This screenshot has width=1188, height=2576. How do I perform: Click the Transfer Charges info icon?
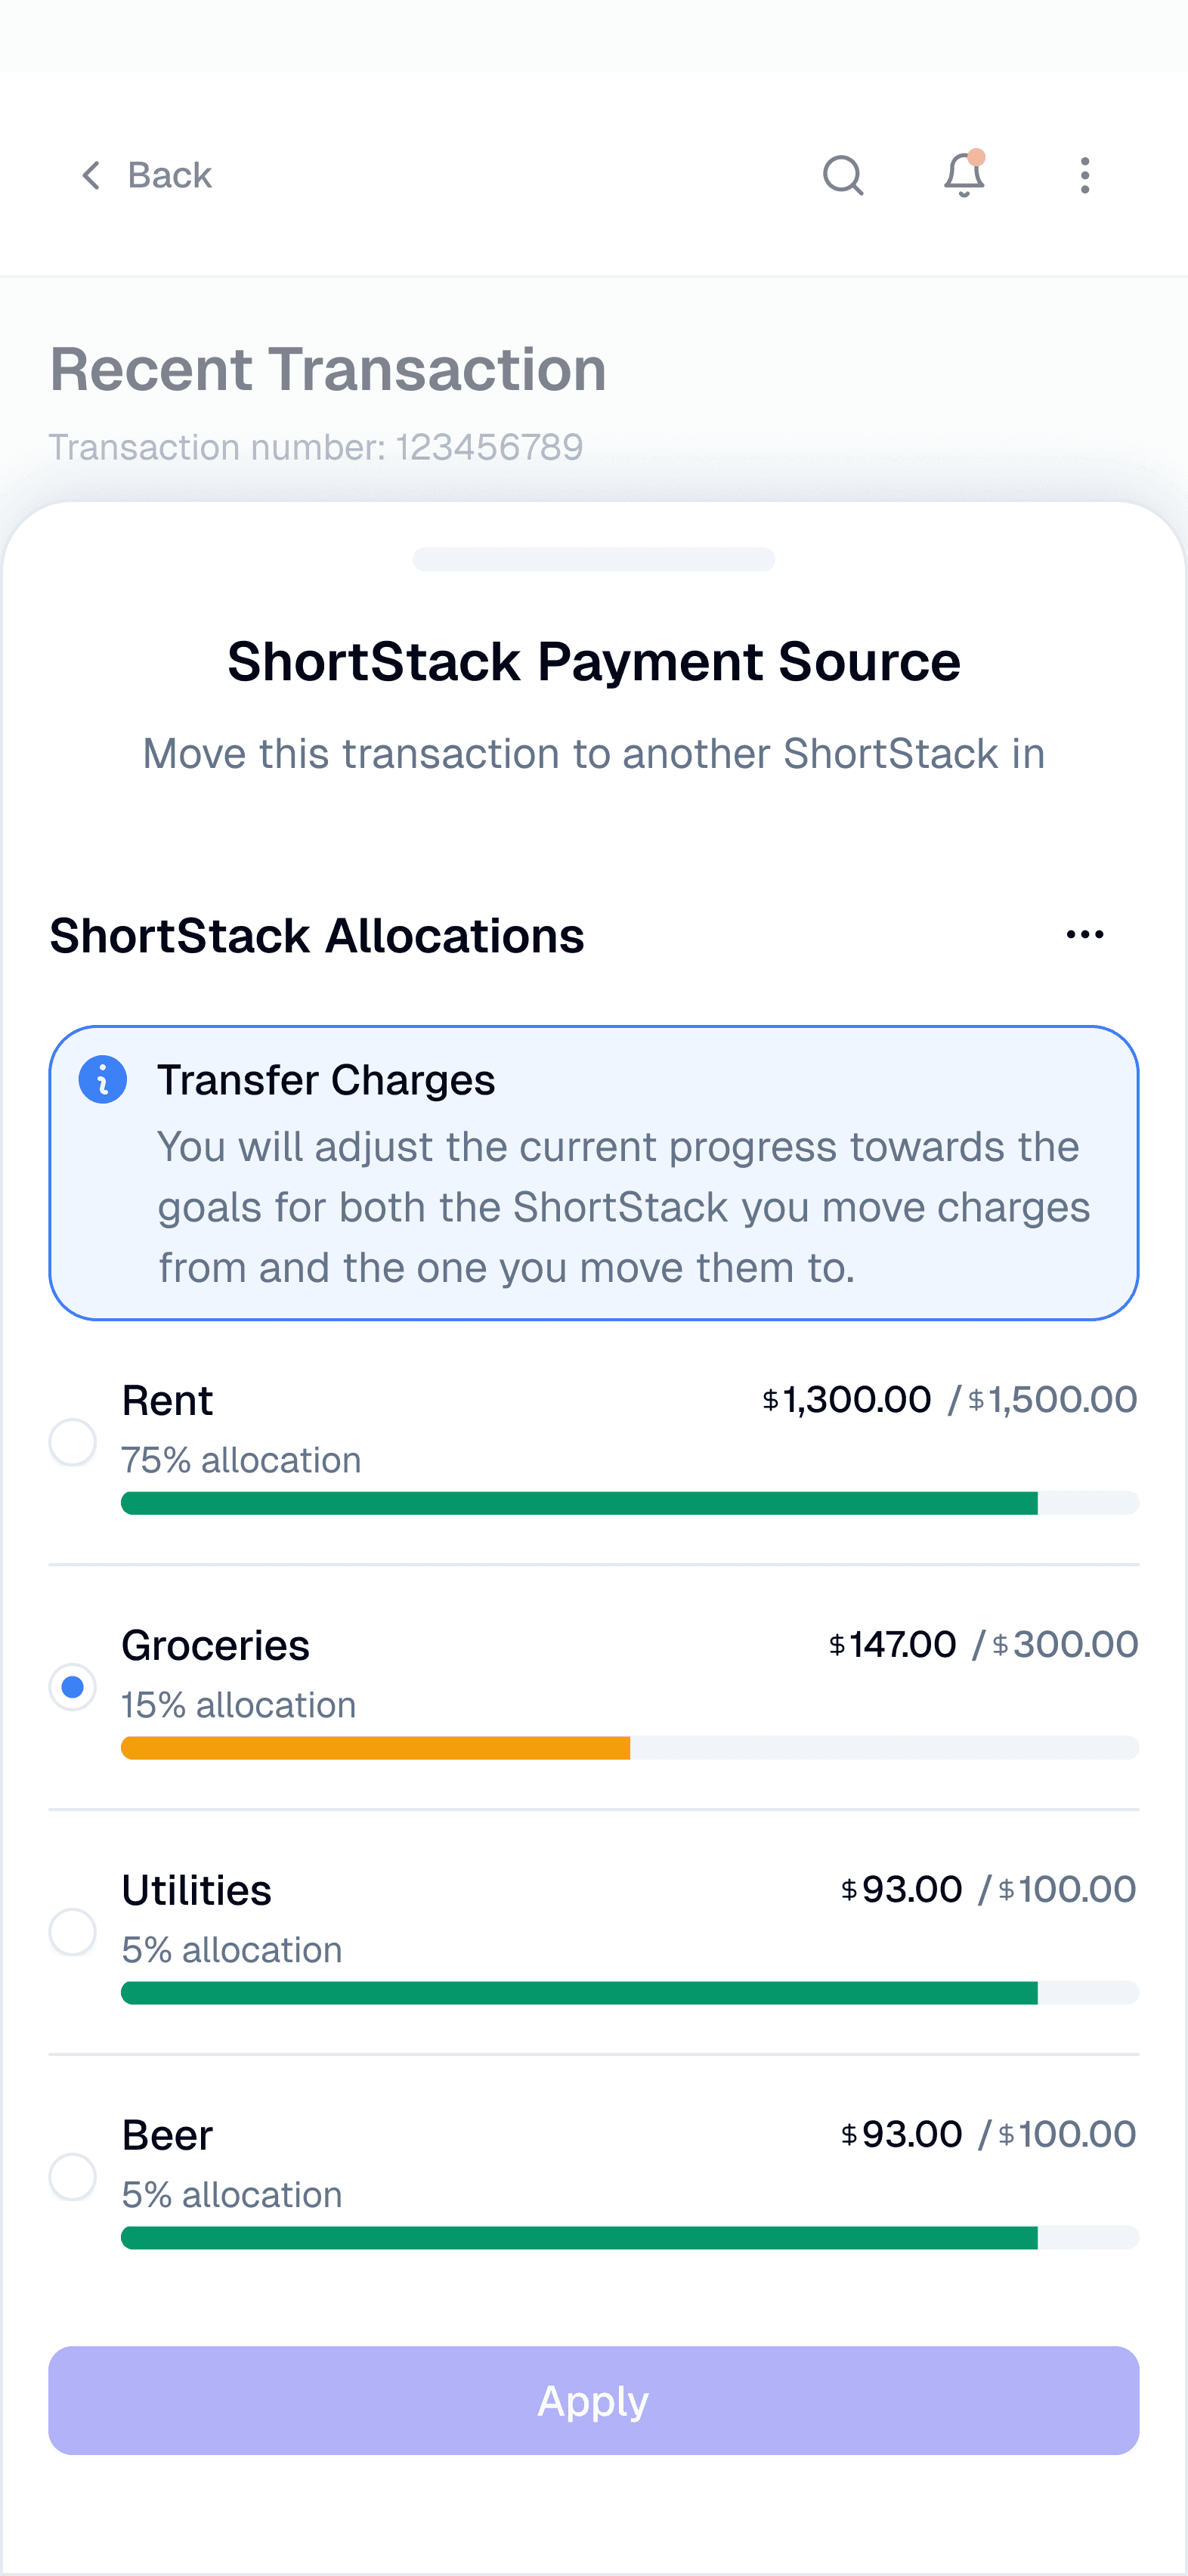[103, 1080]
